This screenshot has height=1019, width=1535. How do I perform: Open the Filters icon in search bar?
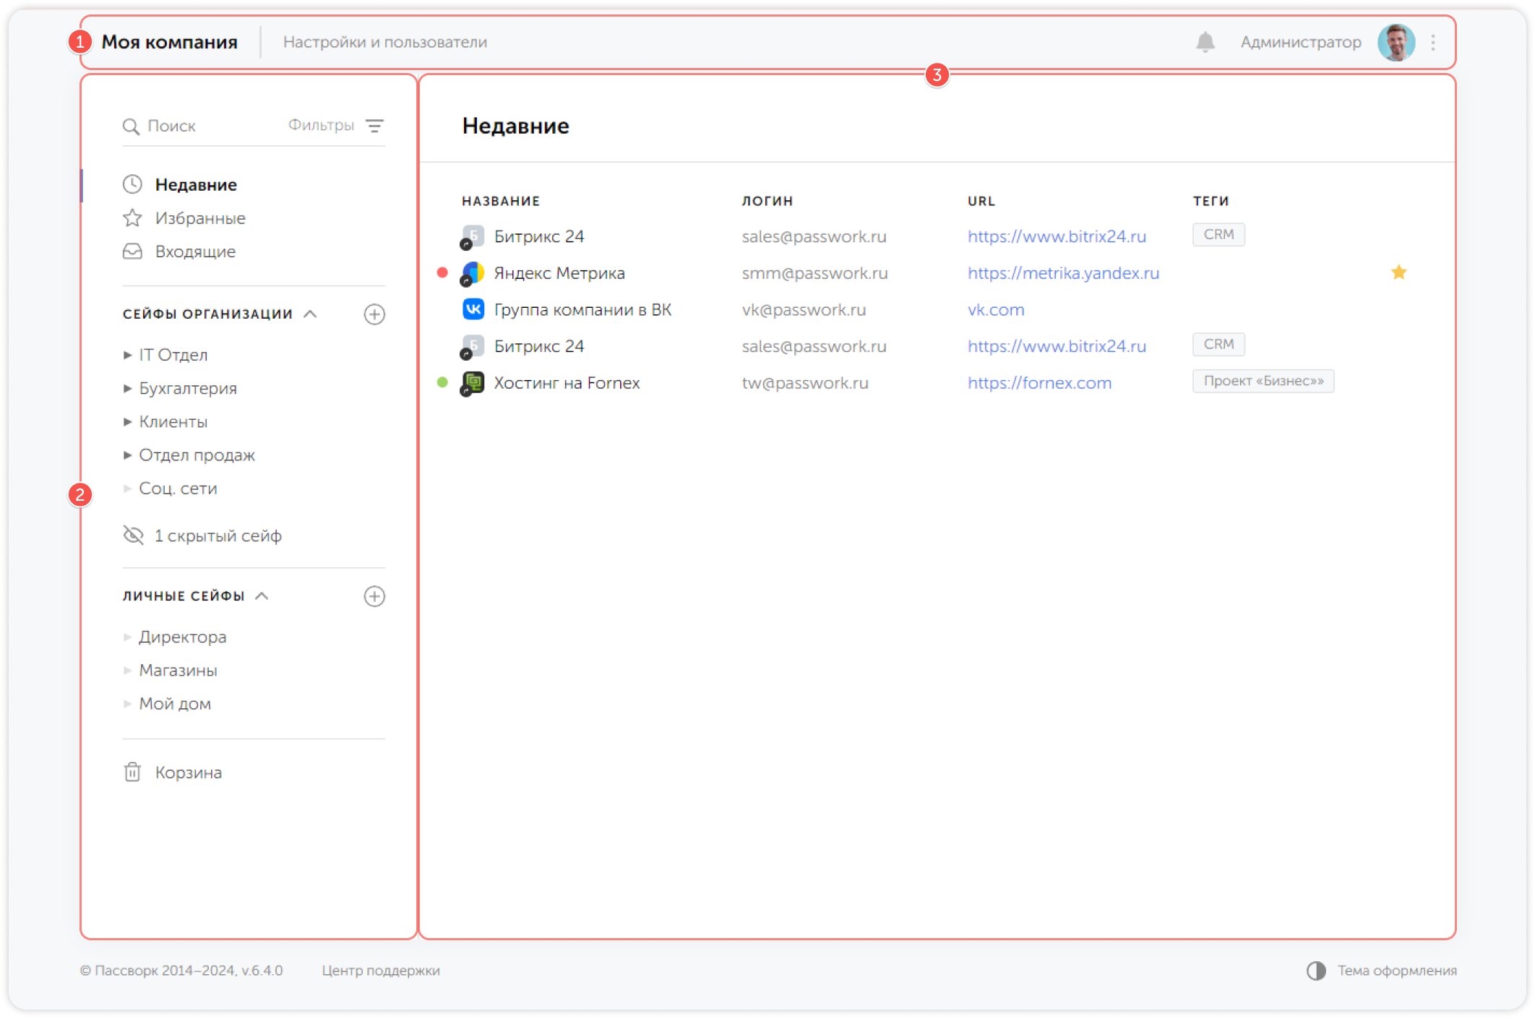pos(374,126)
